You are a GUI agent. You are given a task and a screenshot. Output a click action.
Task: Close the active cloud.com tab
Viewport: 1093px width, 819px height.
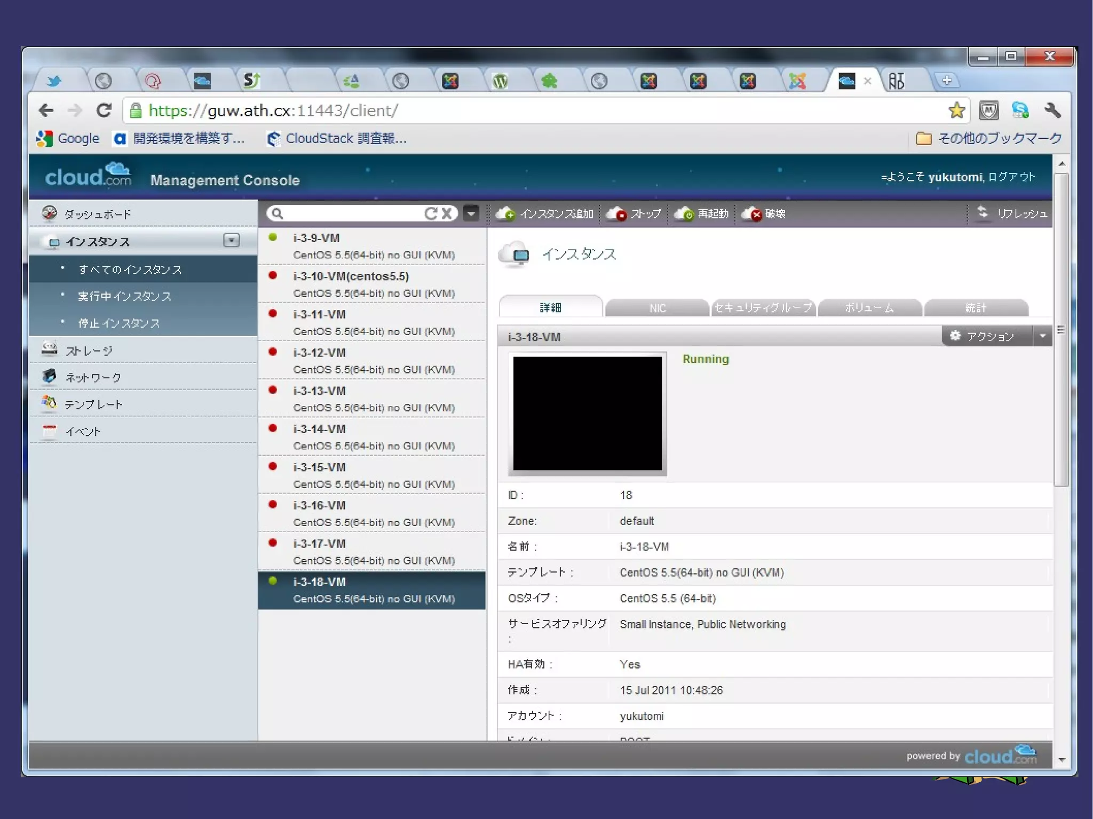867,81
